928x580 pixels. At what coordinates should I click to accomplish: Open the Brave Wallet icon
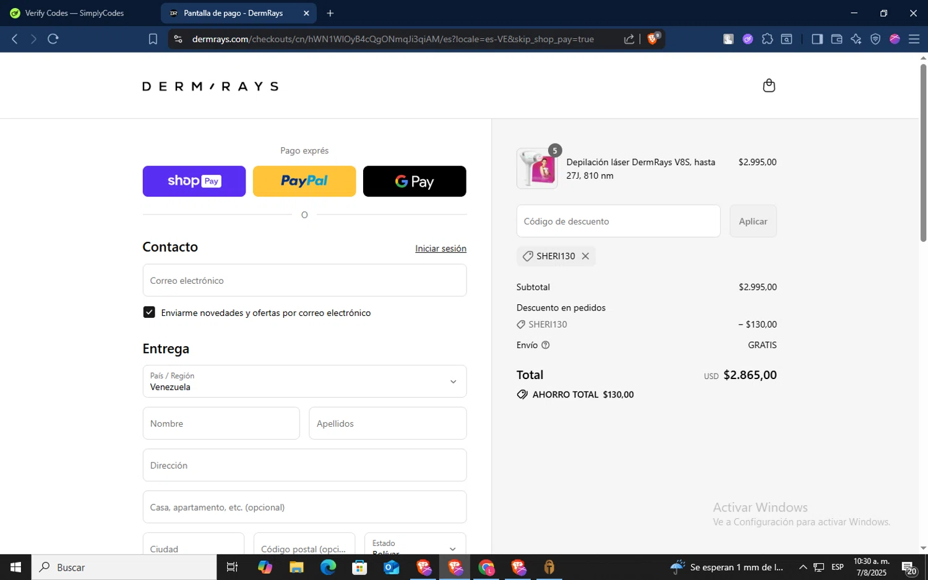836,39
